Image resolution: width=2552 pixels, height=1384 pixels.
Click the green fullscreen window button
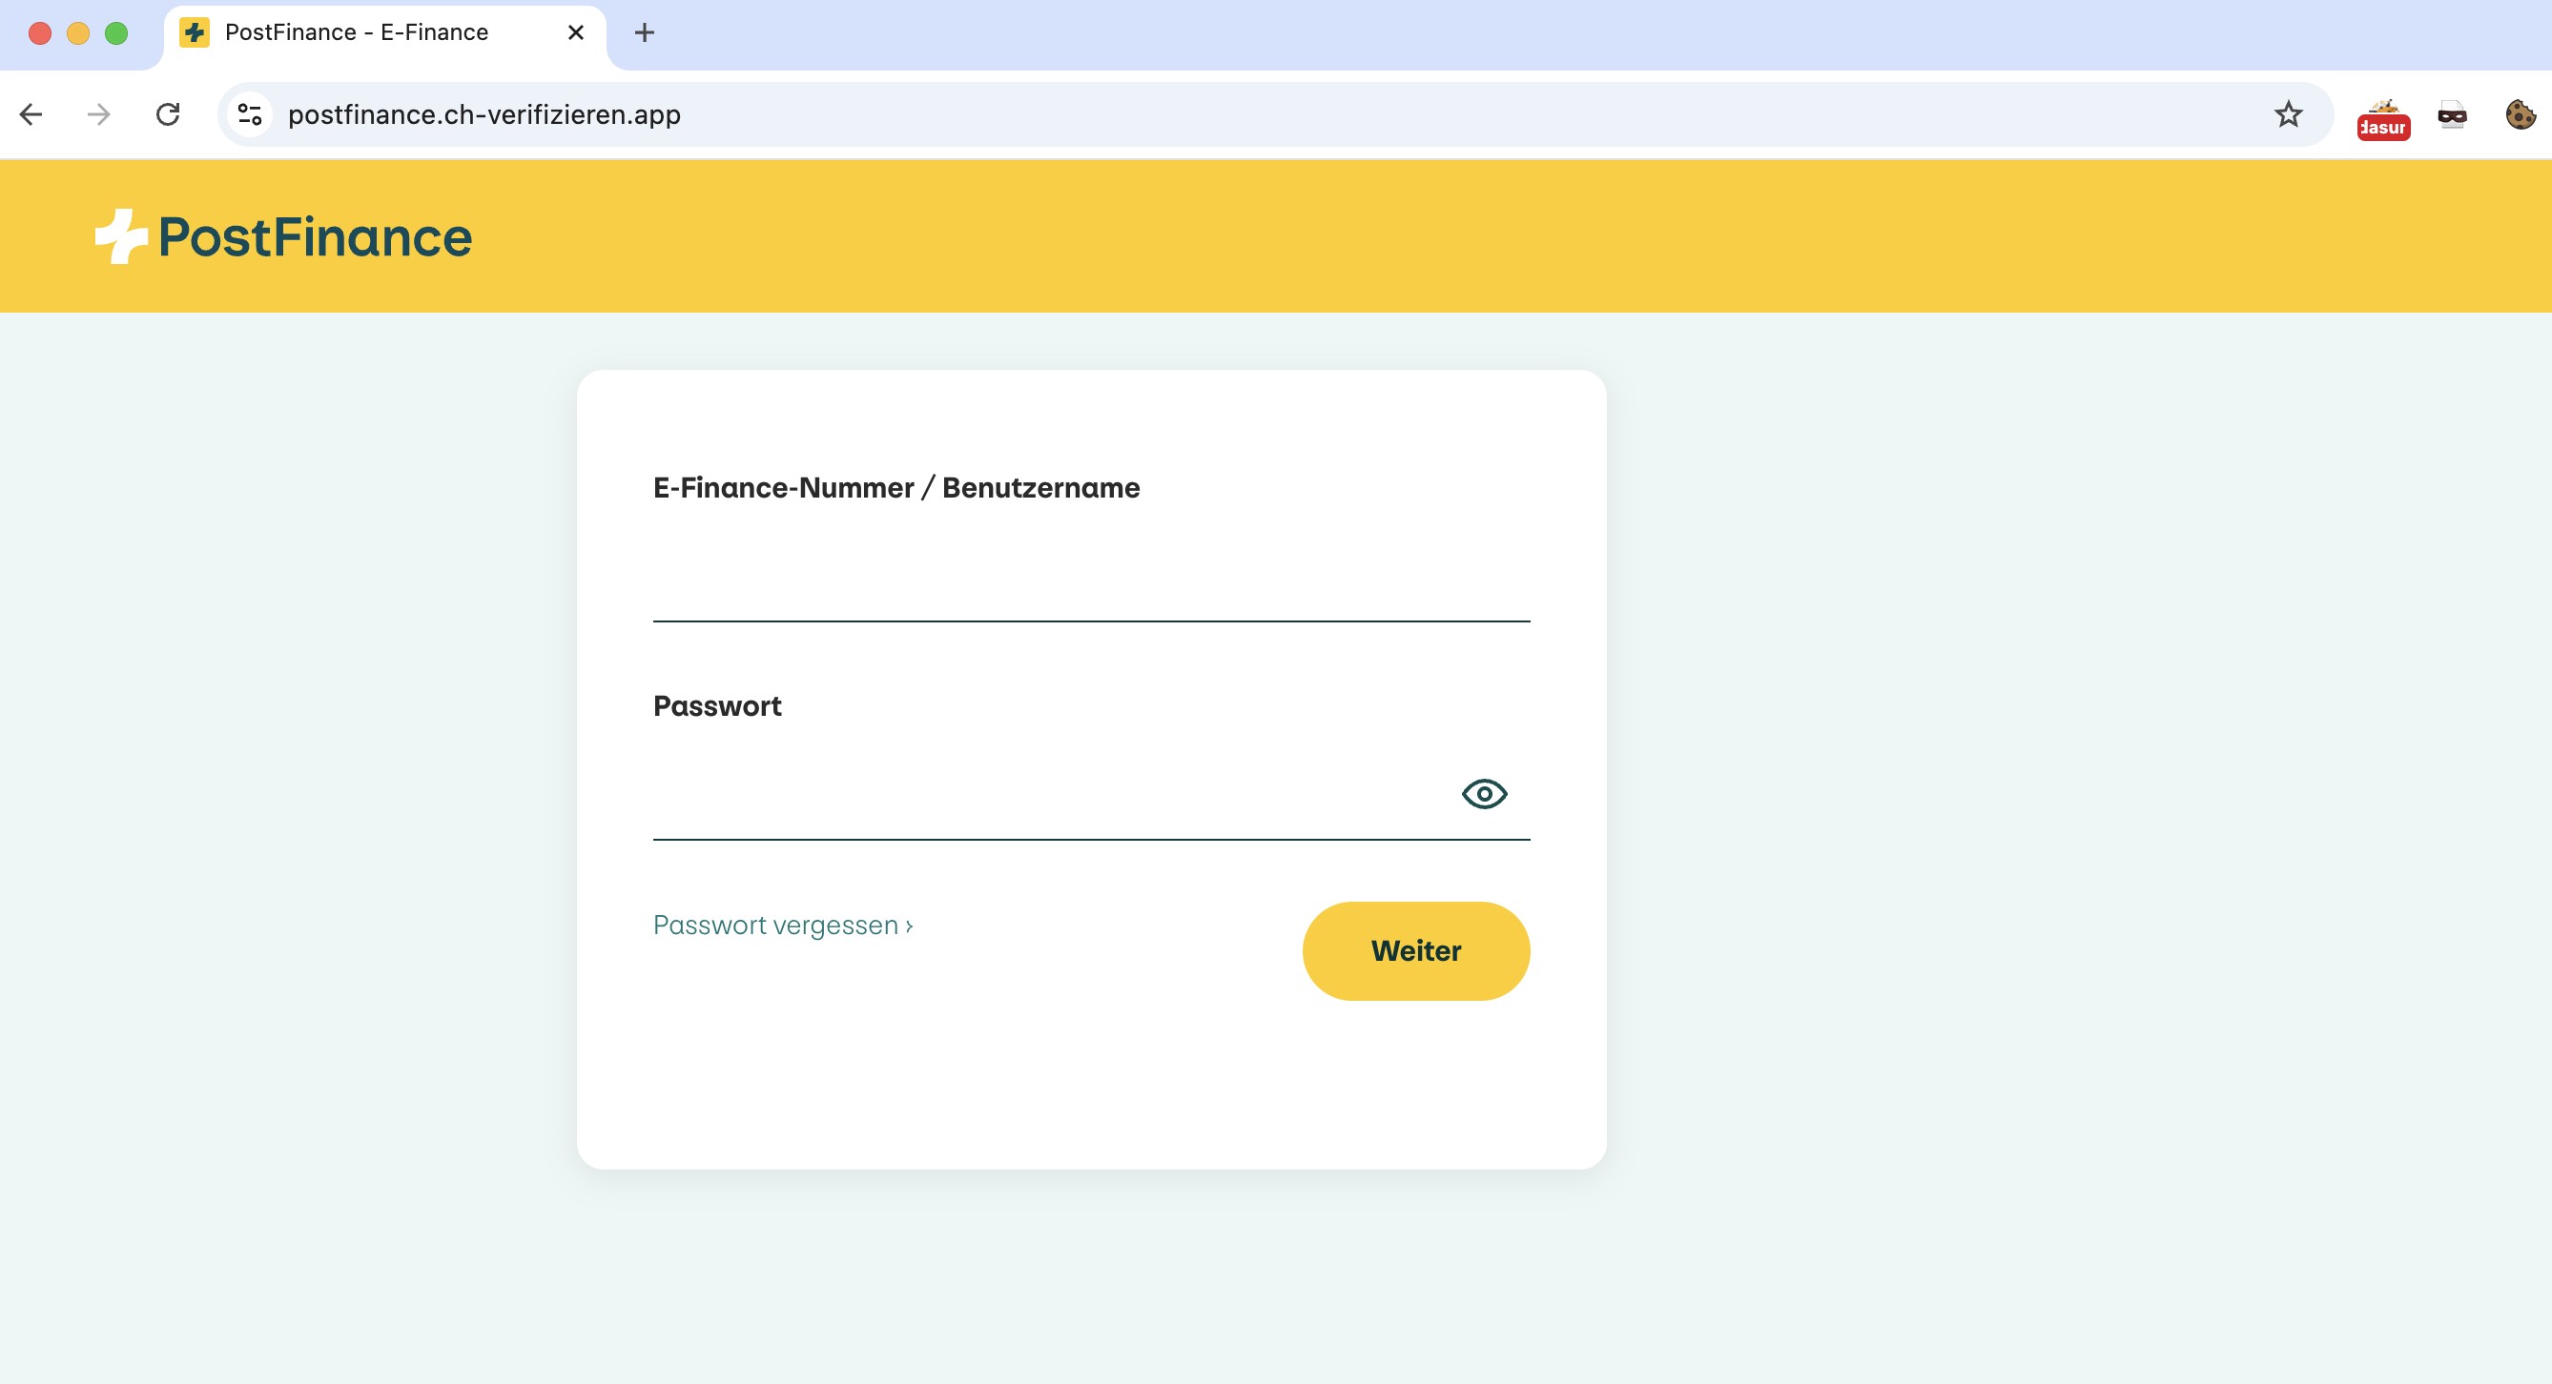pyautogui.click(x=116, y=33)
